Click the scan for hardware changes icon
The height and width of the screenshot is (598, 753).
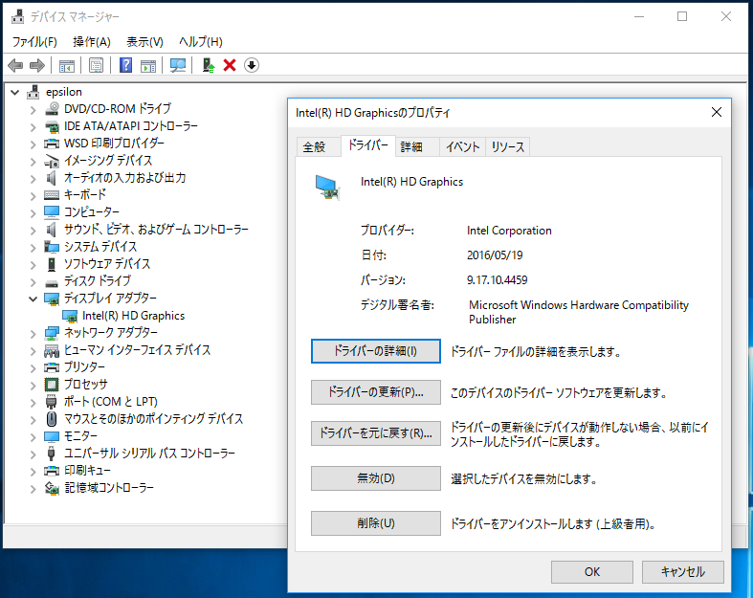pos(177,65)
